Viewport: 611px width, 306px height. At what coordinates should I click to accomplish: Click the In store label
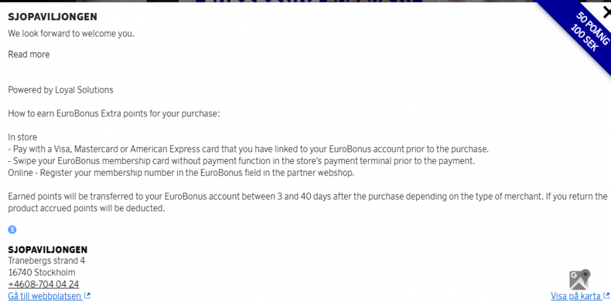point(22,137)
